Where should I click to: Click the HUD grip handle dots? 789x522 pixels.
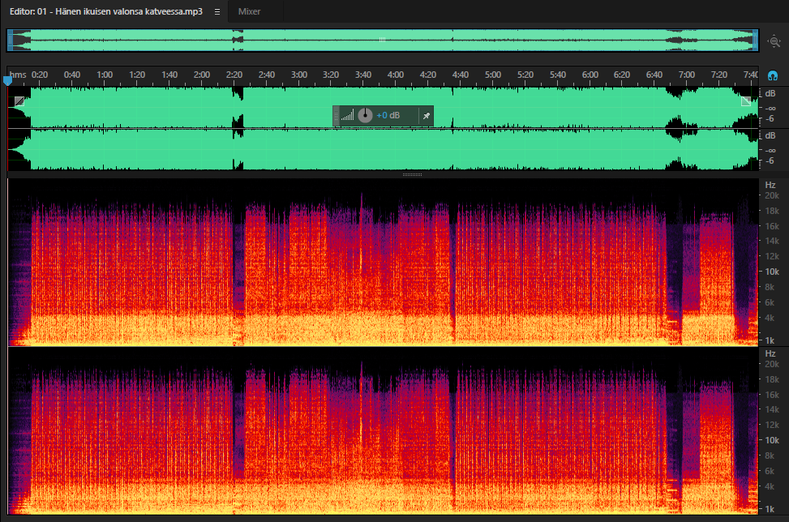[x=337, y=116]
